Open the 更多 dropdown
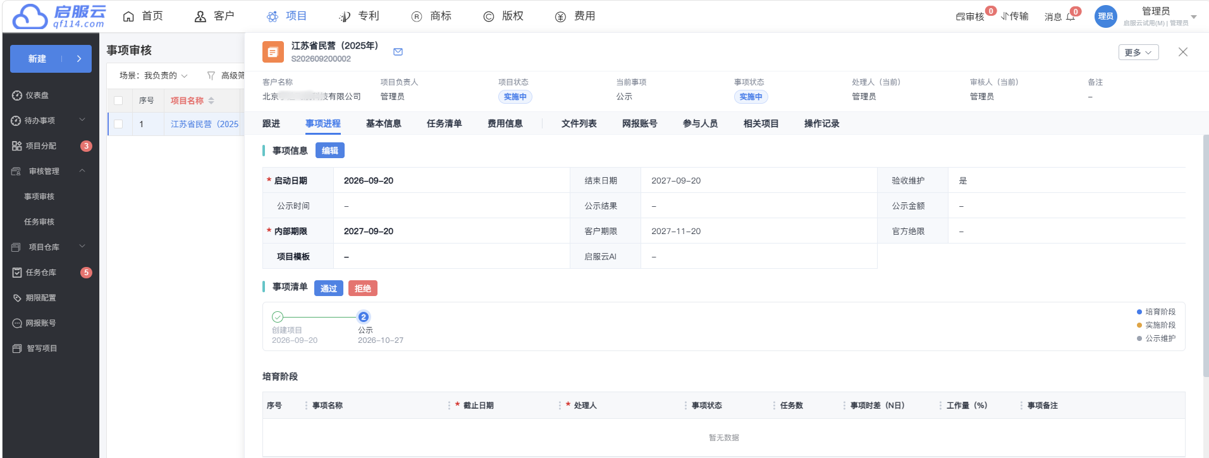The image size is (1209, 458). (1138, 53)
